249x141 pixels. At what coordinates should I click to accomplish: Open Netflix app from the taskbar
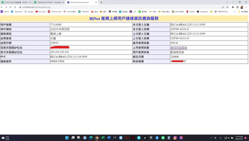point(133,138)
